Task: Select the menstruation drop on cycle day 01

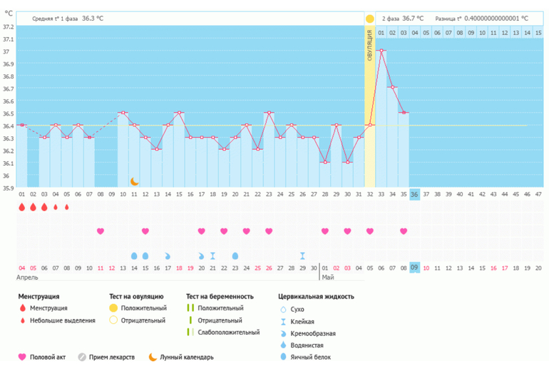Action: 21,207
